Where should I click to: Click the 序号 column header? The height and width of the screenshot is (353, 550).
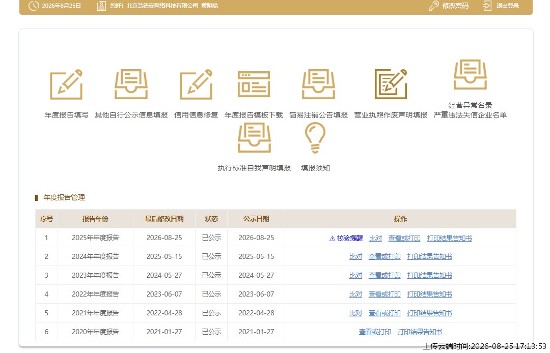click(x=47, y=219)
